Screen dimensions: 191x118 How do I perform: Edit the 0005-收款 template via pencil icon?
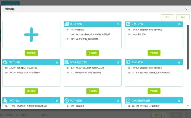(x=179, y=62)
